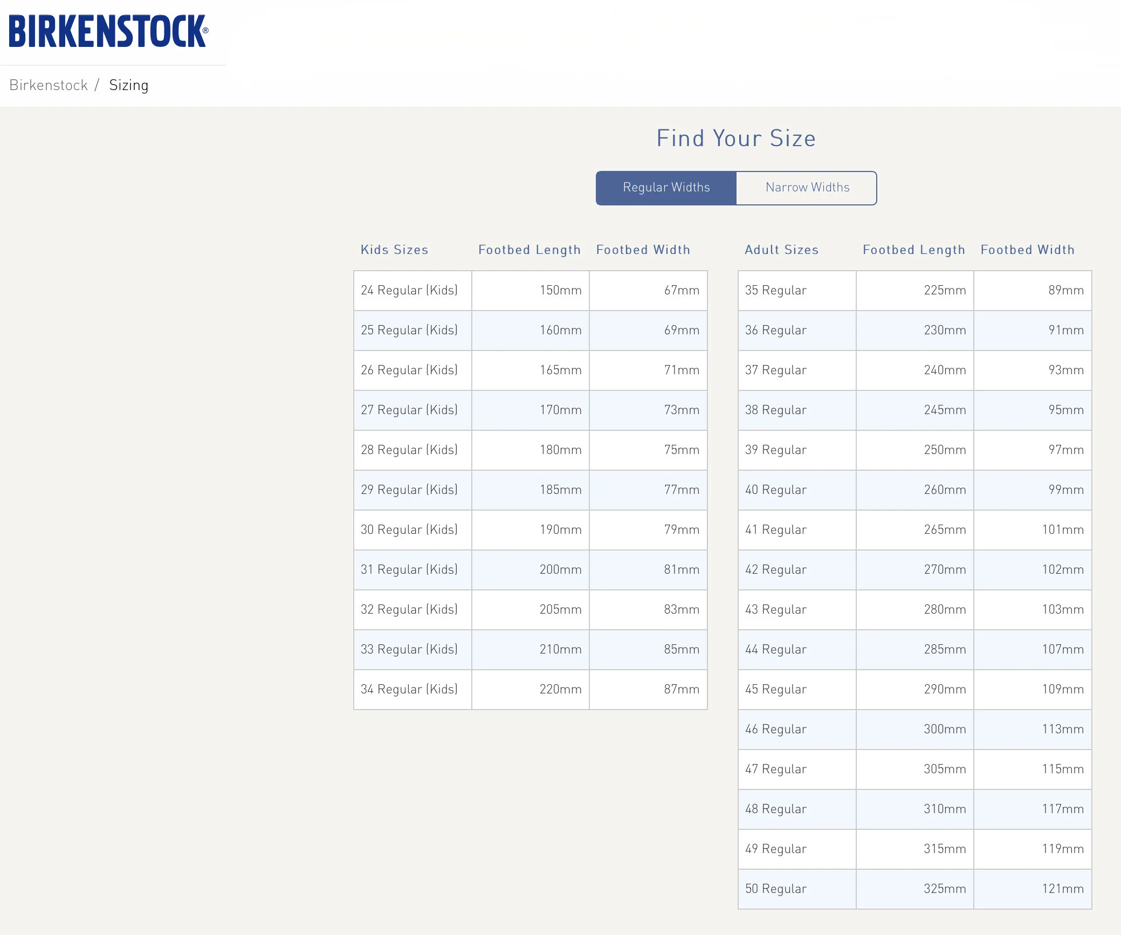Click the 50 Regular size cell
Viewport: 1121px width, 935px height.
[775, 889]
